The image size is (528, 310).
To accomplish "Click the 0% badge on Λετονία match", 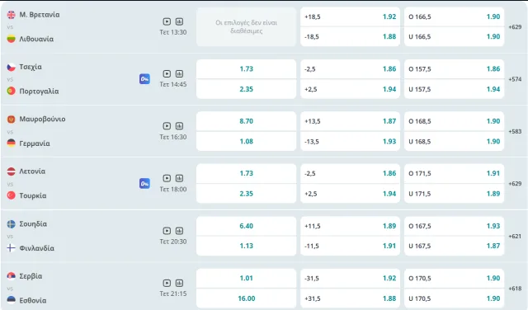I will [x=145, y=183].
